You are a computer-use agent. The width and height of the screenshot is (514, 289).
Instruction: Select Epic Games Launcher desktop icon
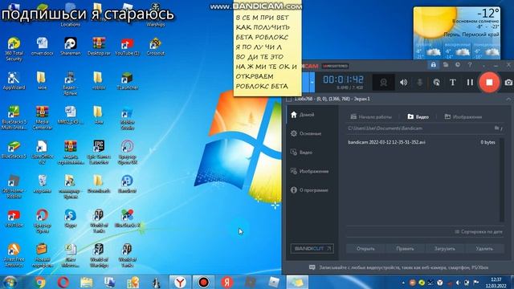click(x=99, y=153)
